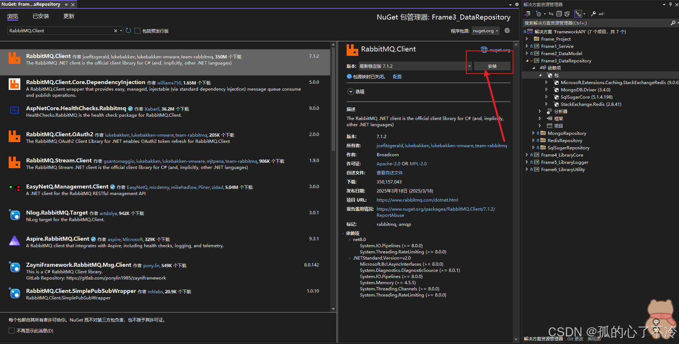
Task: Open NuGet settings gear next to package source
Action: click(x=507, y=31)
